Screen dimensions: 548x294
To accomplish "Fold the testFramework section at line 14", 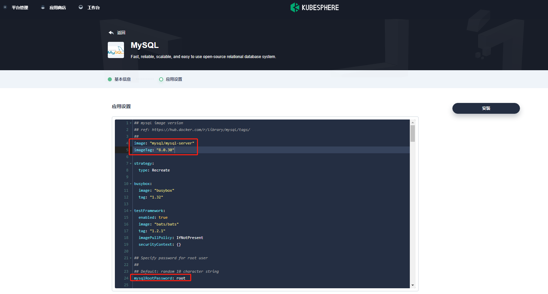I will click(x=131, y=211).
